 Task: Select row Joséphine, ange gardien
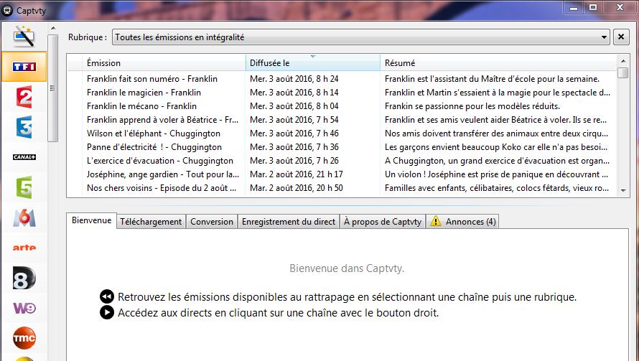click(x=342, y=174)
